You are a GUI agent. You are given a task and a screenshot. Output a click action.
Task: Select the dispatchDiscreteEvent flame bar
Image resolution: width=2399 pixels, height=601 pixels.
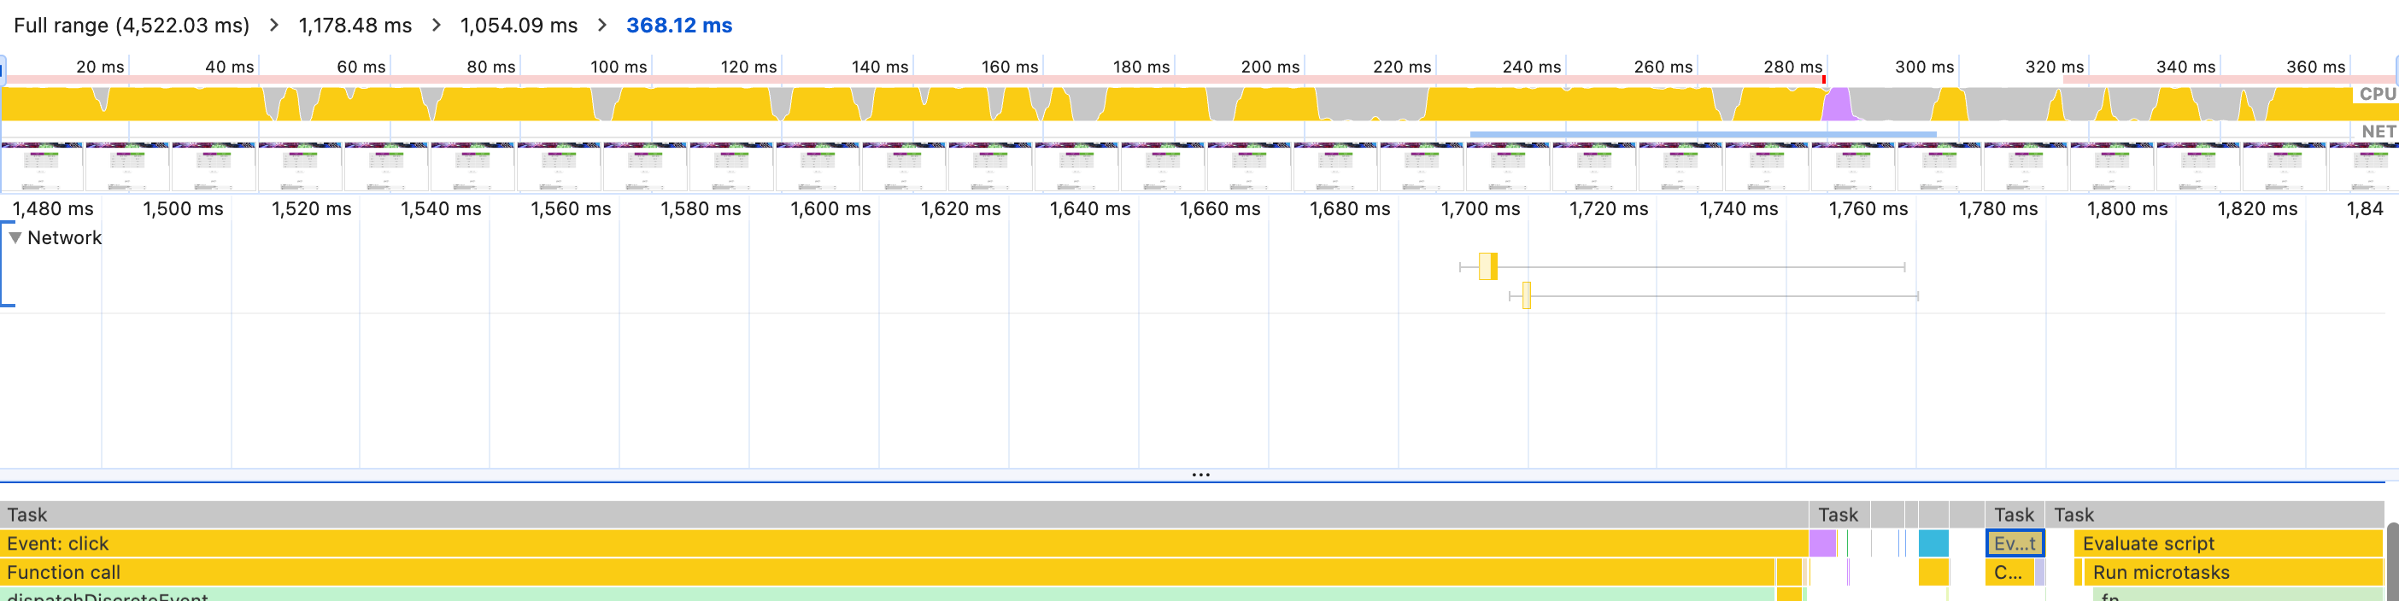point(838,595)
